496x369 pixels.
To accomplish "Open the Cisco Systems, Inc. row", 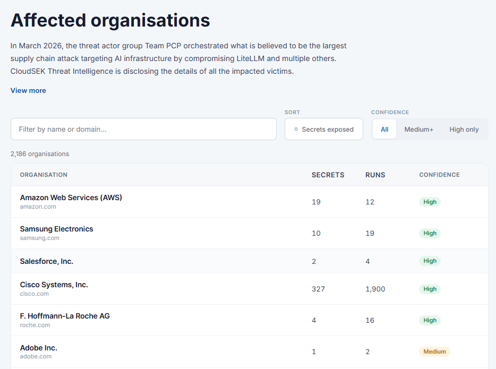I will click(x=250, y=289).
